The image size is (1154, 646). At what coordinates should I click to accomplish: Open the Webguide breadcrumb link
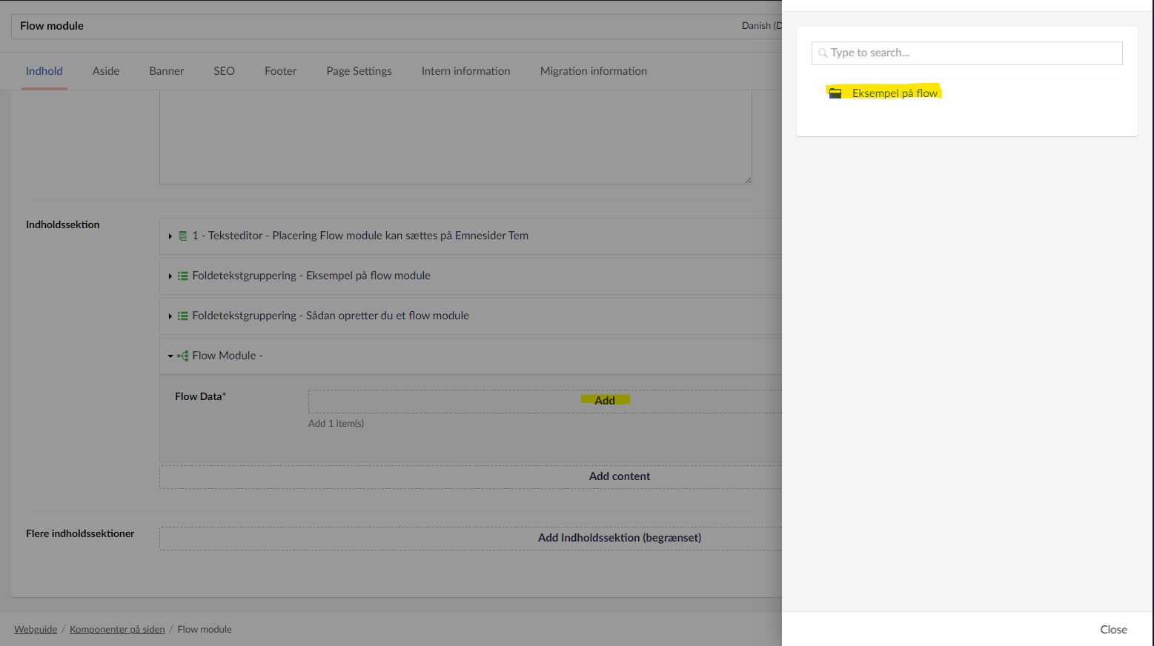click(35, 629)
